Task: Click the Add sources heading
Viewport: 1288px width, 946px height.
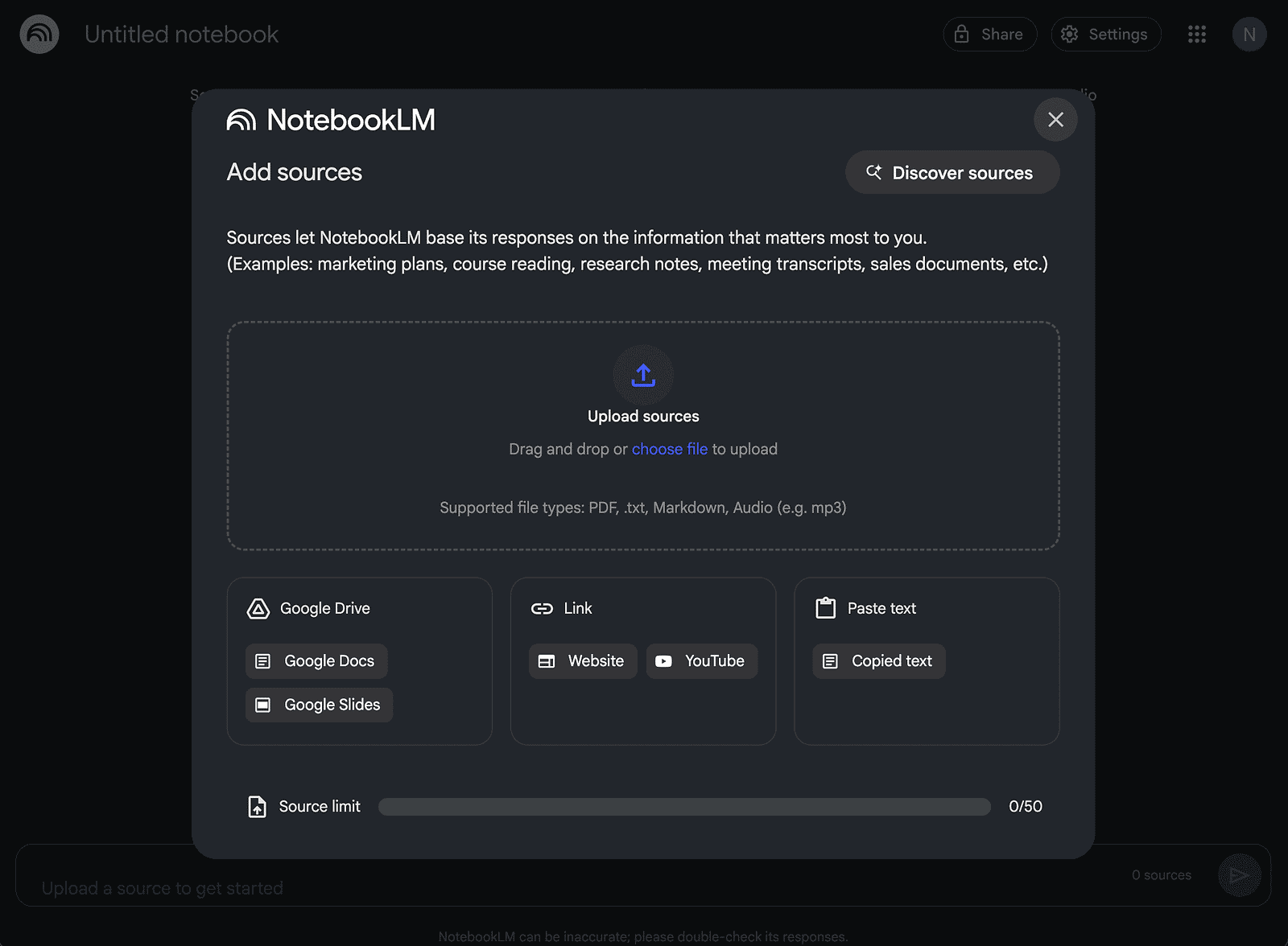Action: 295,172
